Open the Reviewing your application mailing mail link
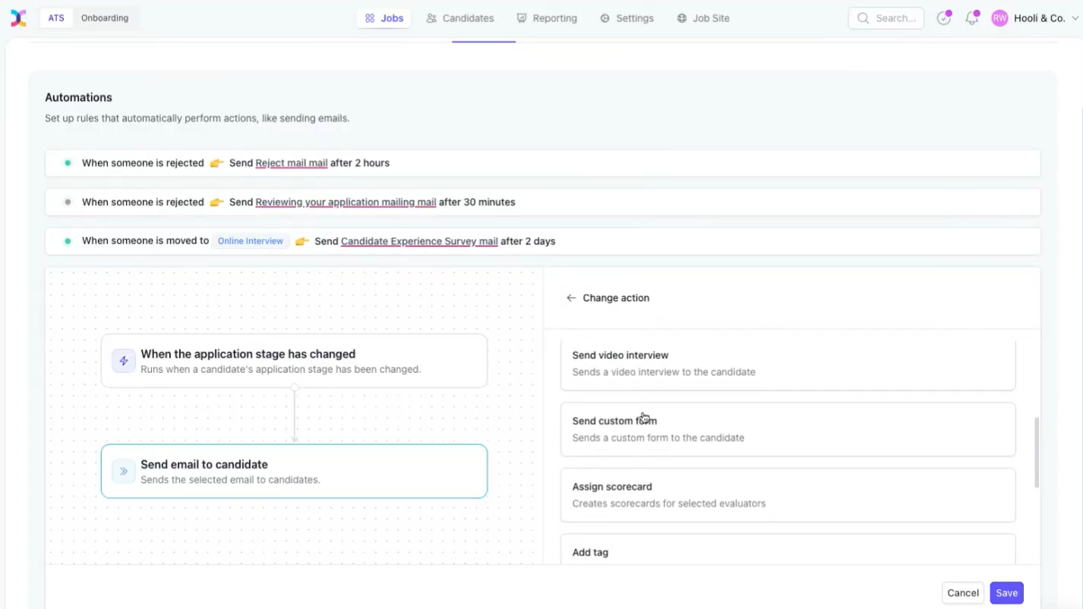1083x609 pixels. 346,202
